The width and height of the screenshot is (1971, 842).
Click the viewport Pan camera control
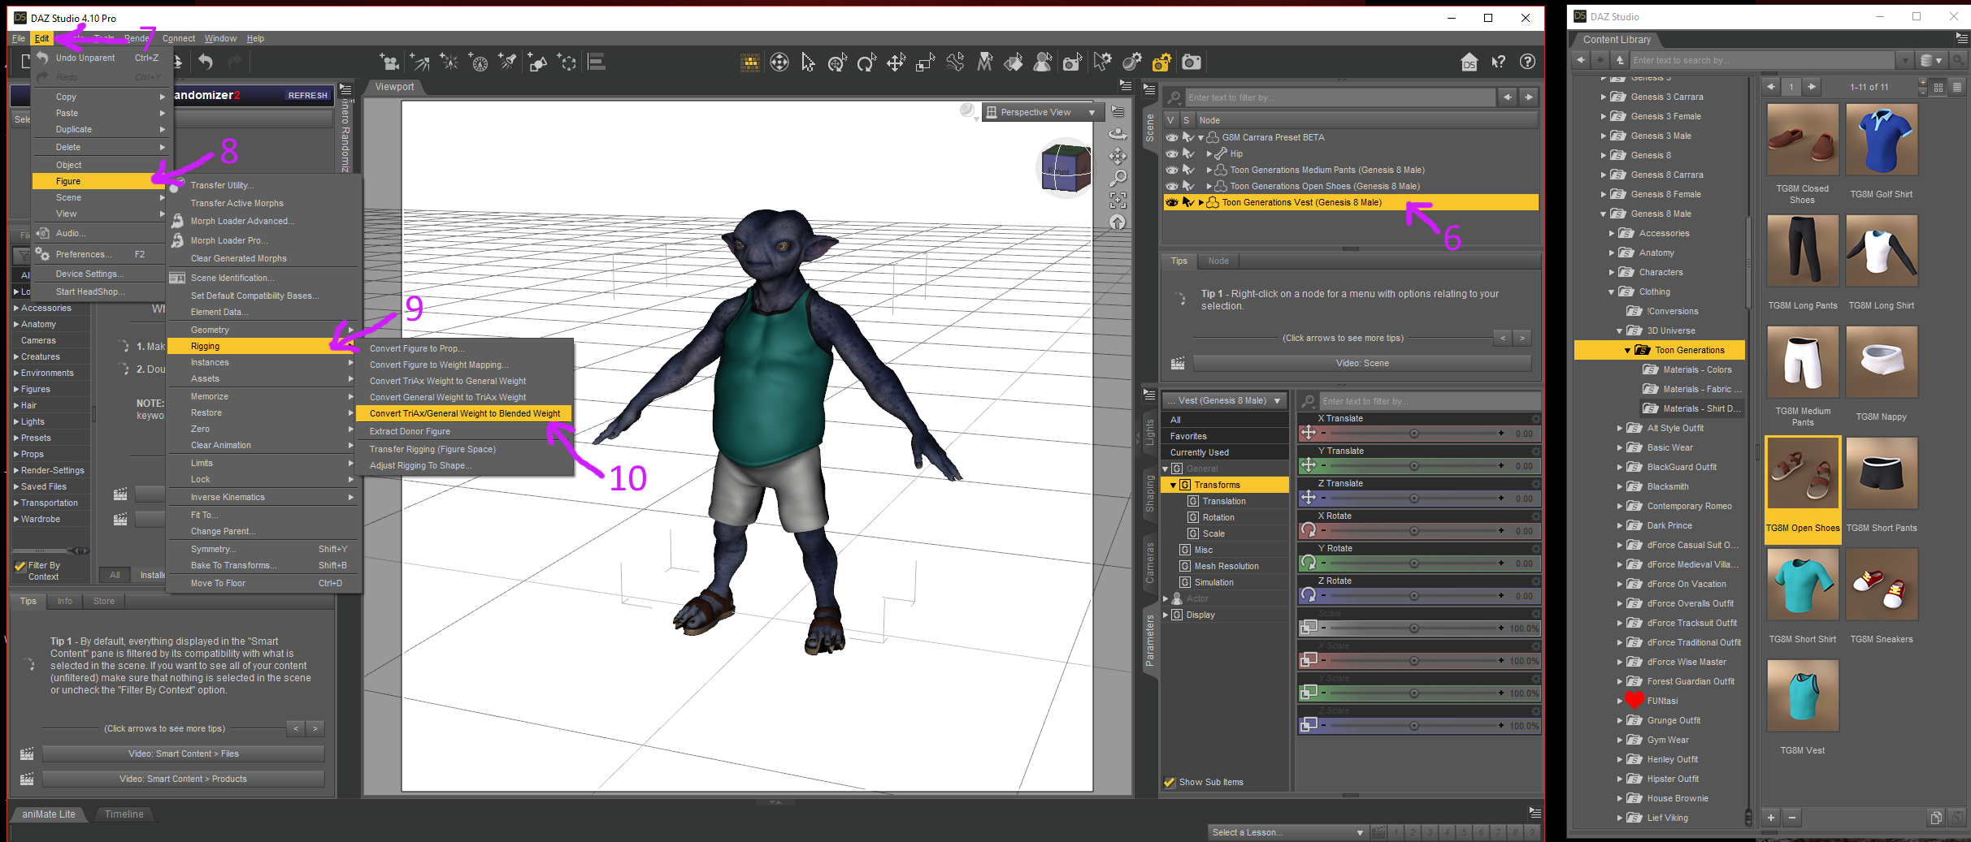(x=1118, y=156)
